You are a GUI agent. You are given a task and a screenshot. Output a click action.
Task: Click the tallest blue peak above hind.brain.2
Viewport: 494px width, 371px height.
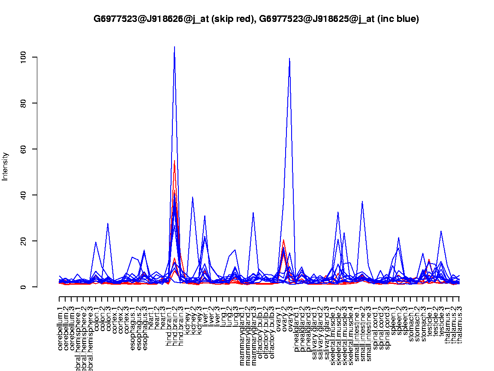pyautogui.click(x=174, y=47)
